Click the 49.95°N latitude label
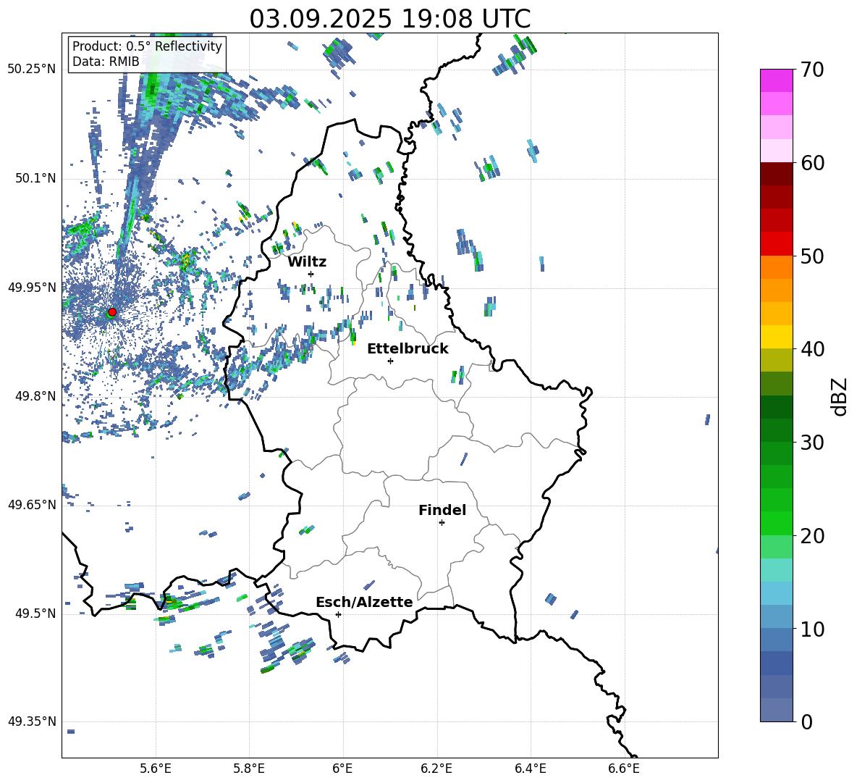The height and width of the screenshot is (783, 857). coord(32,288)
